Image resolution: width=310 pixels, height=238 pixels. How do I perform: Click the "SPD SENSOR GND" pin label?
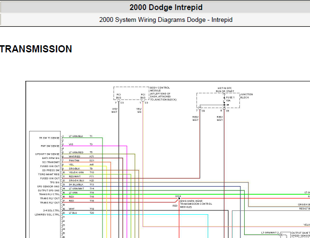pyautogui.click(x=48, y=187)
